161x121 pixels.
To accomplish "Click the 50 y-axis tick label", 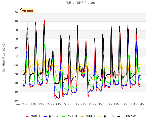I will click(x=16, y=13).
